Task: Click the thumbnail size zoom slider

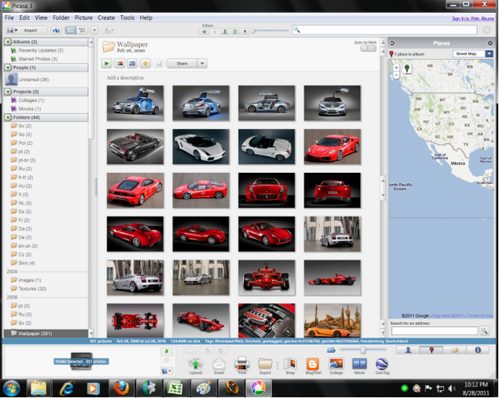Action: coord(363,350)
